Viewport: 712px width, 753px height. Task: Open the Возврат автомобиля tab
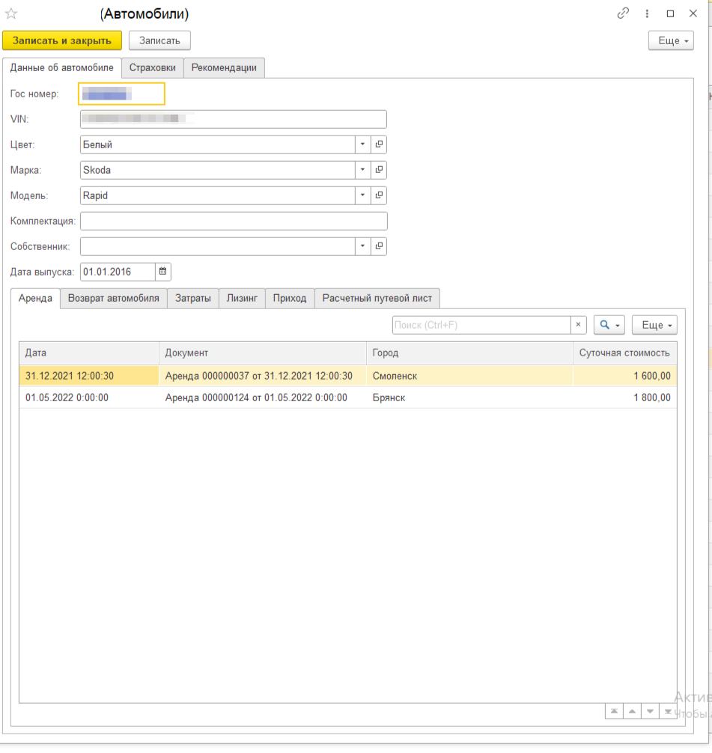pyautogui.click(x=113, y=298)
